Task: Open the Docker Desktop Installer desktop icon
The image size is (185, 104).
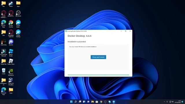Action: pyautogui.click(x=3, y=14)
